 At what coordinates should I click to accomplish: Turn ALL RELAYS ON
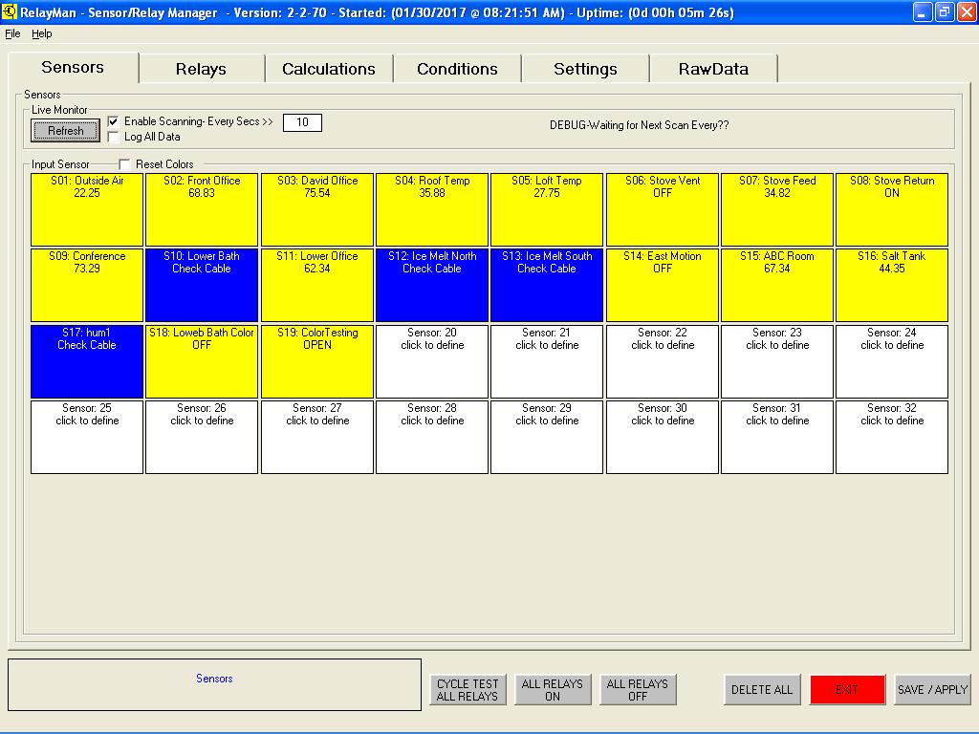552,689
